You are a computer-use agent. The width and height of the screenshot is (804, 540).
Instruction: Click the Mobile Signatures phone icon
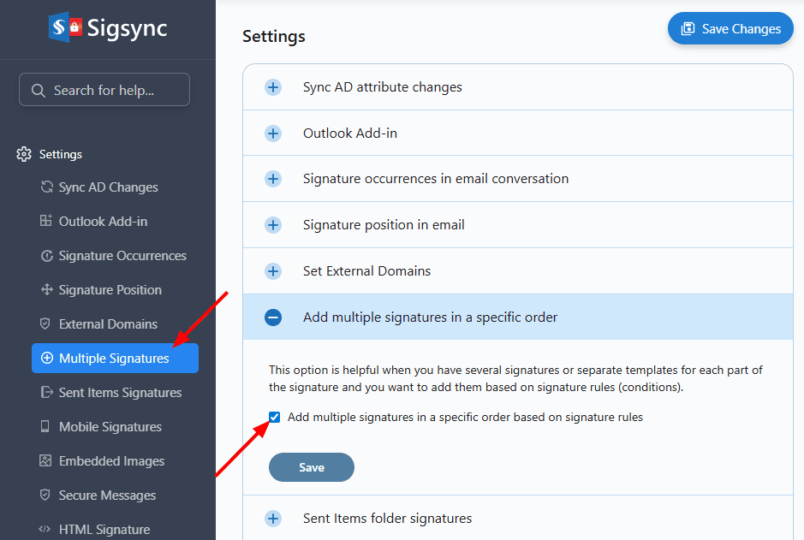pos(46,427)
